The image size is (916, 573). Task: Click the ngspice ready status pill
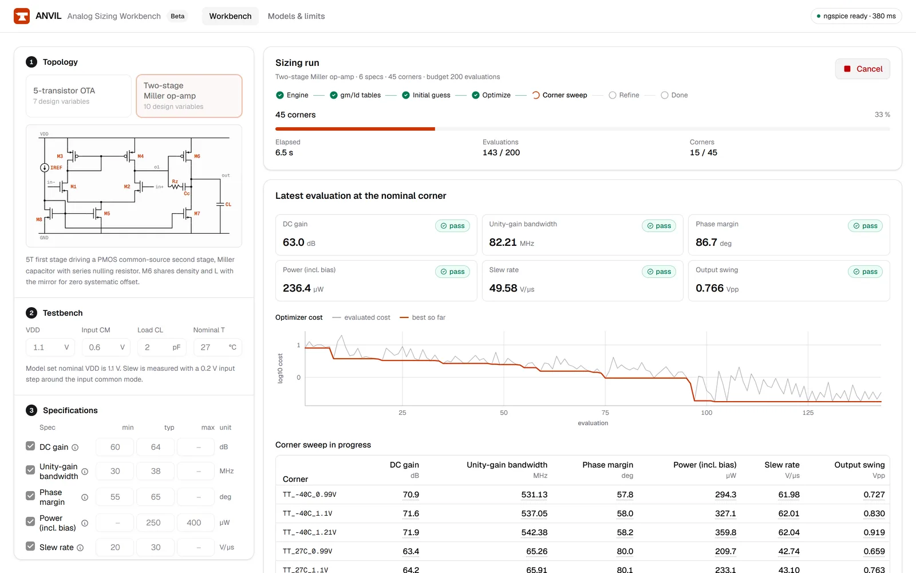[x=856, y=16]
